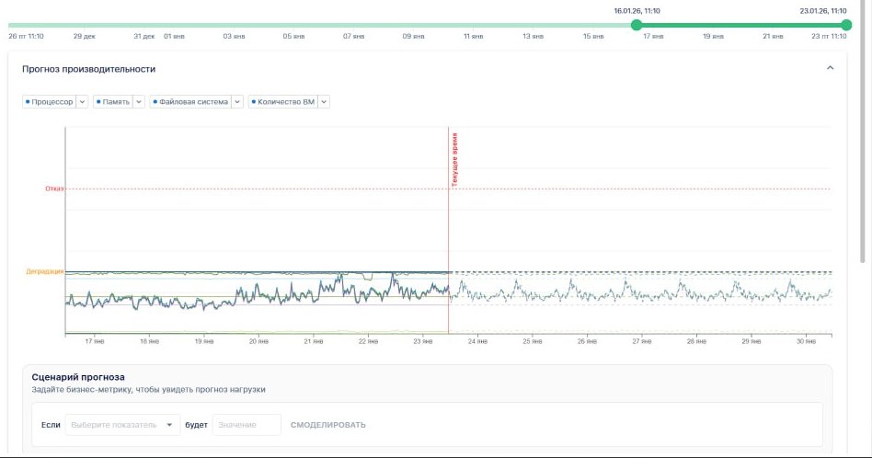872x458 pixels.
Task: Click the range start handle at 16.01.26
Action: click(x=637, y=25)
